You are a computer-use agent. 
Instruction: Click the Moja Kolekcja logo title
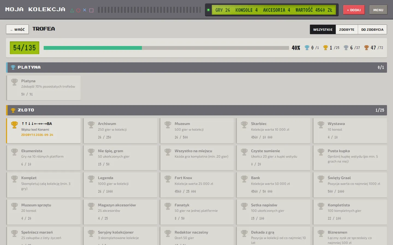(x=35, y=10)
